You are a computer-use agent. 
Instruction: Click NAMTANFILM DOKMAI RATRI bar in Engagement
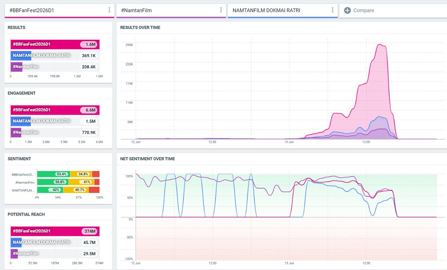20,121
